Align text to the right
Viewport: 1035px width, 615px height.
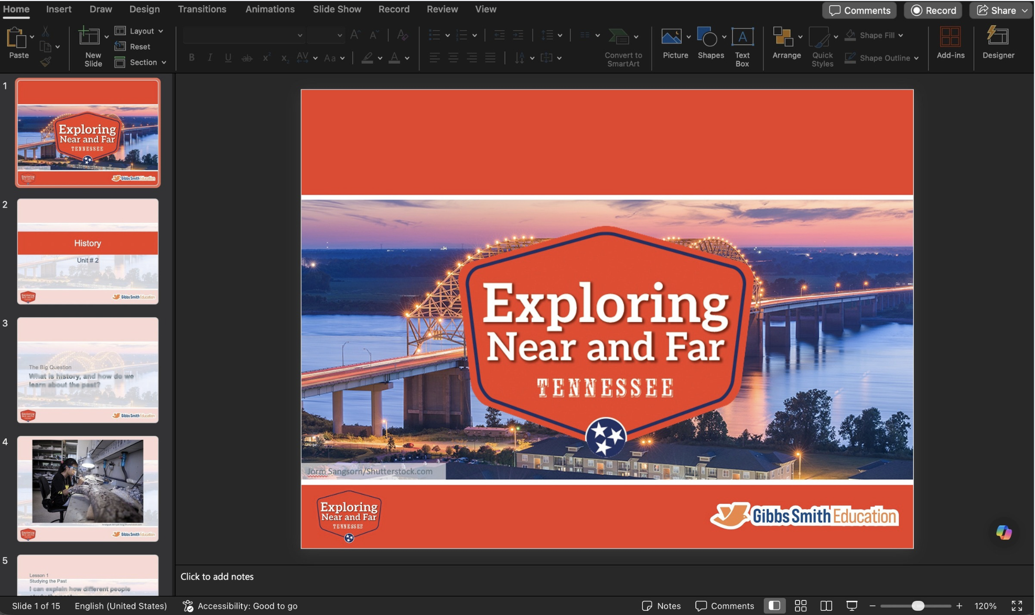472,58
